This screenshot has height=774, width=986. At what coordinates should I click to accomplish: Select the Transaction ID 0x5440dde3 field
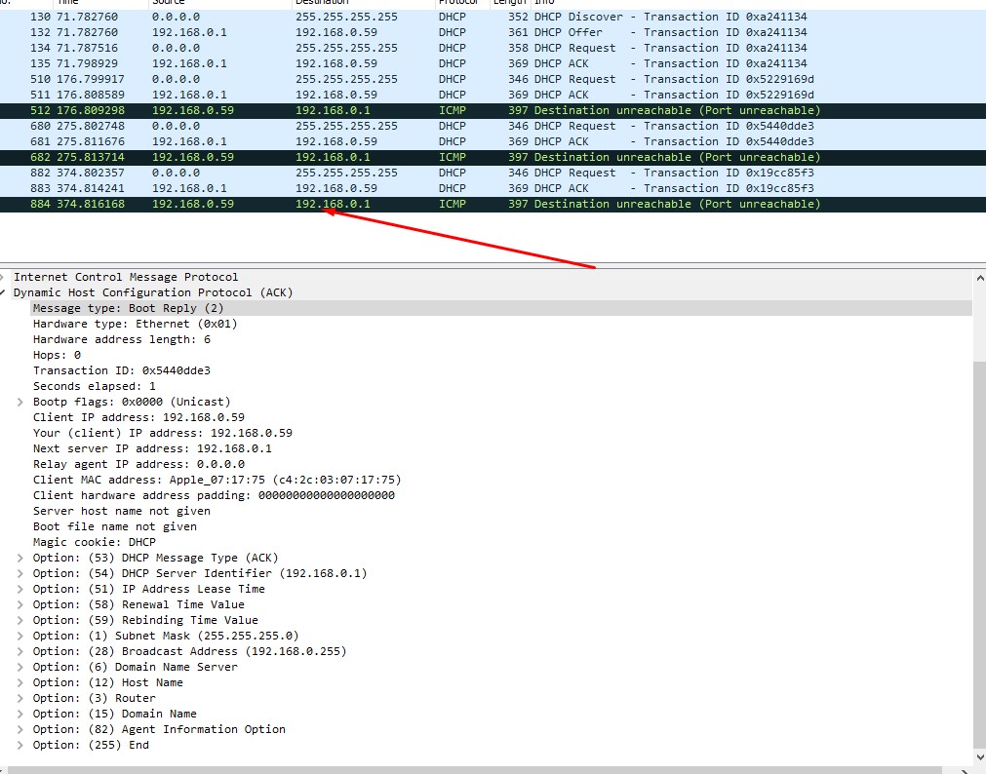(121, 370)
